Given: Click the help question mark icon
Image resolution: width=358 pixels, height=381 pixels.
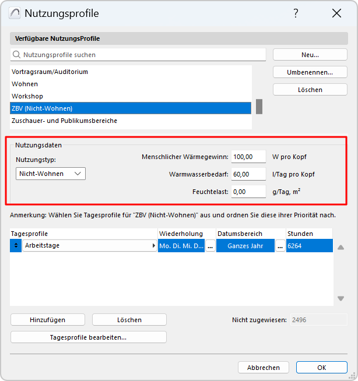Looking at the screenshot, I should tap(296, 13).
